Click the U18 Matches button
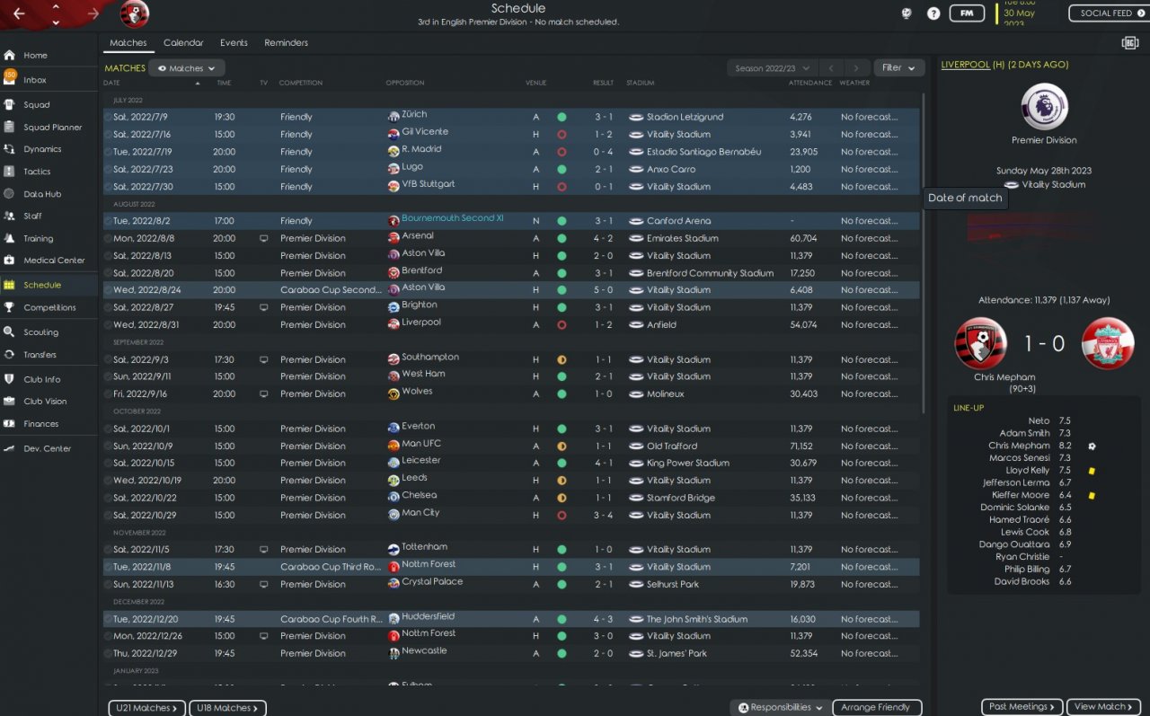 (227, 708)
